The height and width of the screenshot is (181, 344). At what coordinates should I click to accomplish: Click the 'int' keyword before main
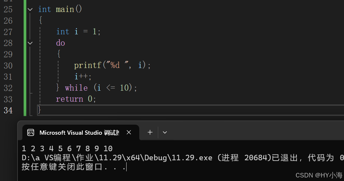44,9
